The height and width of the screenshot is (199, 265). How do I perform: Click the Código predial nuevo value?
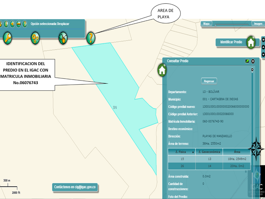click(x=226, y=107)
